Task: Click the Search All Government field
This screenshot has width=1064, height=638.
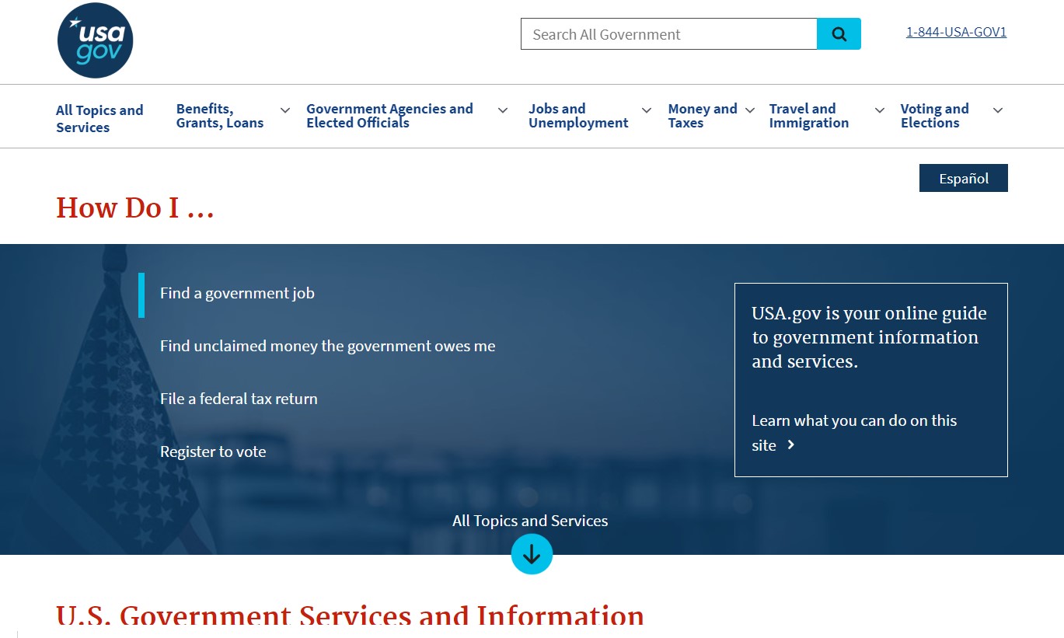Action: (x=669, y=34)
